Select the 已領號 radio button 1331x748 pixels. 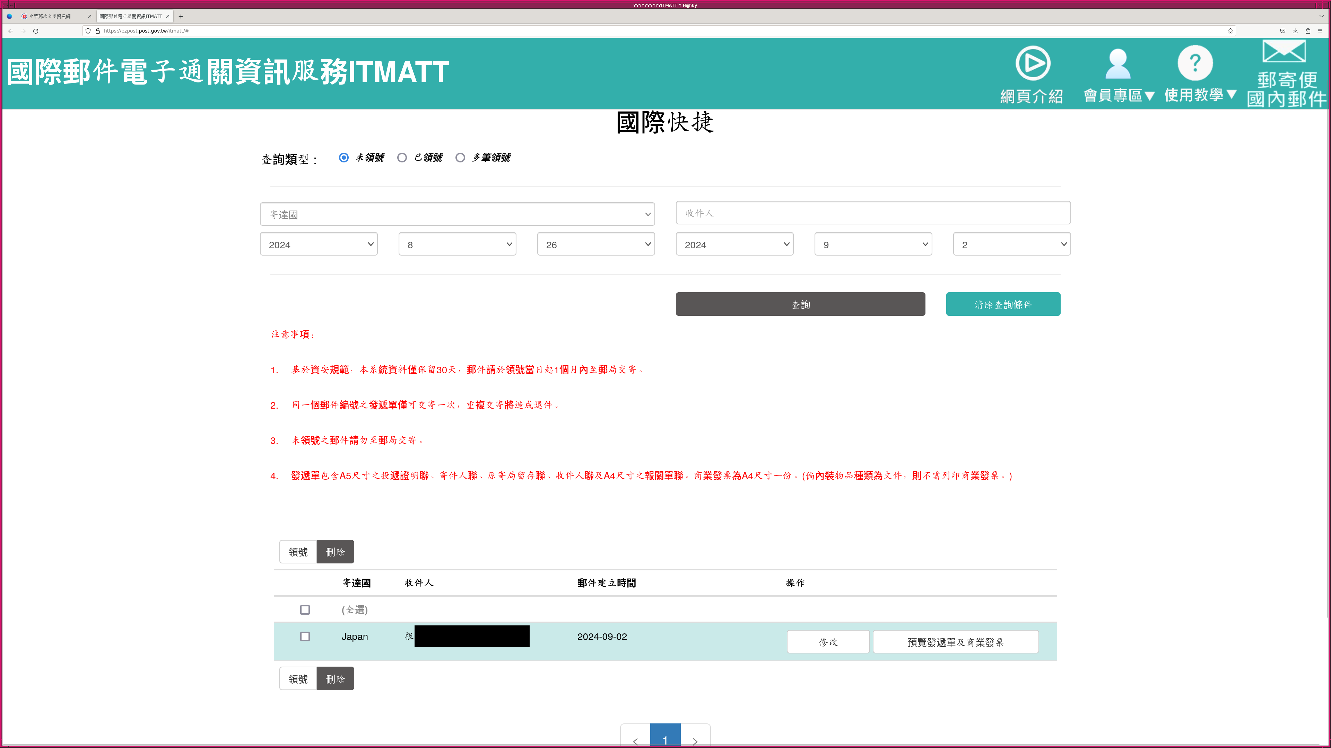(402, 158)
